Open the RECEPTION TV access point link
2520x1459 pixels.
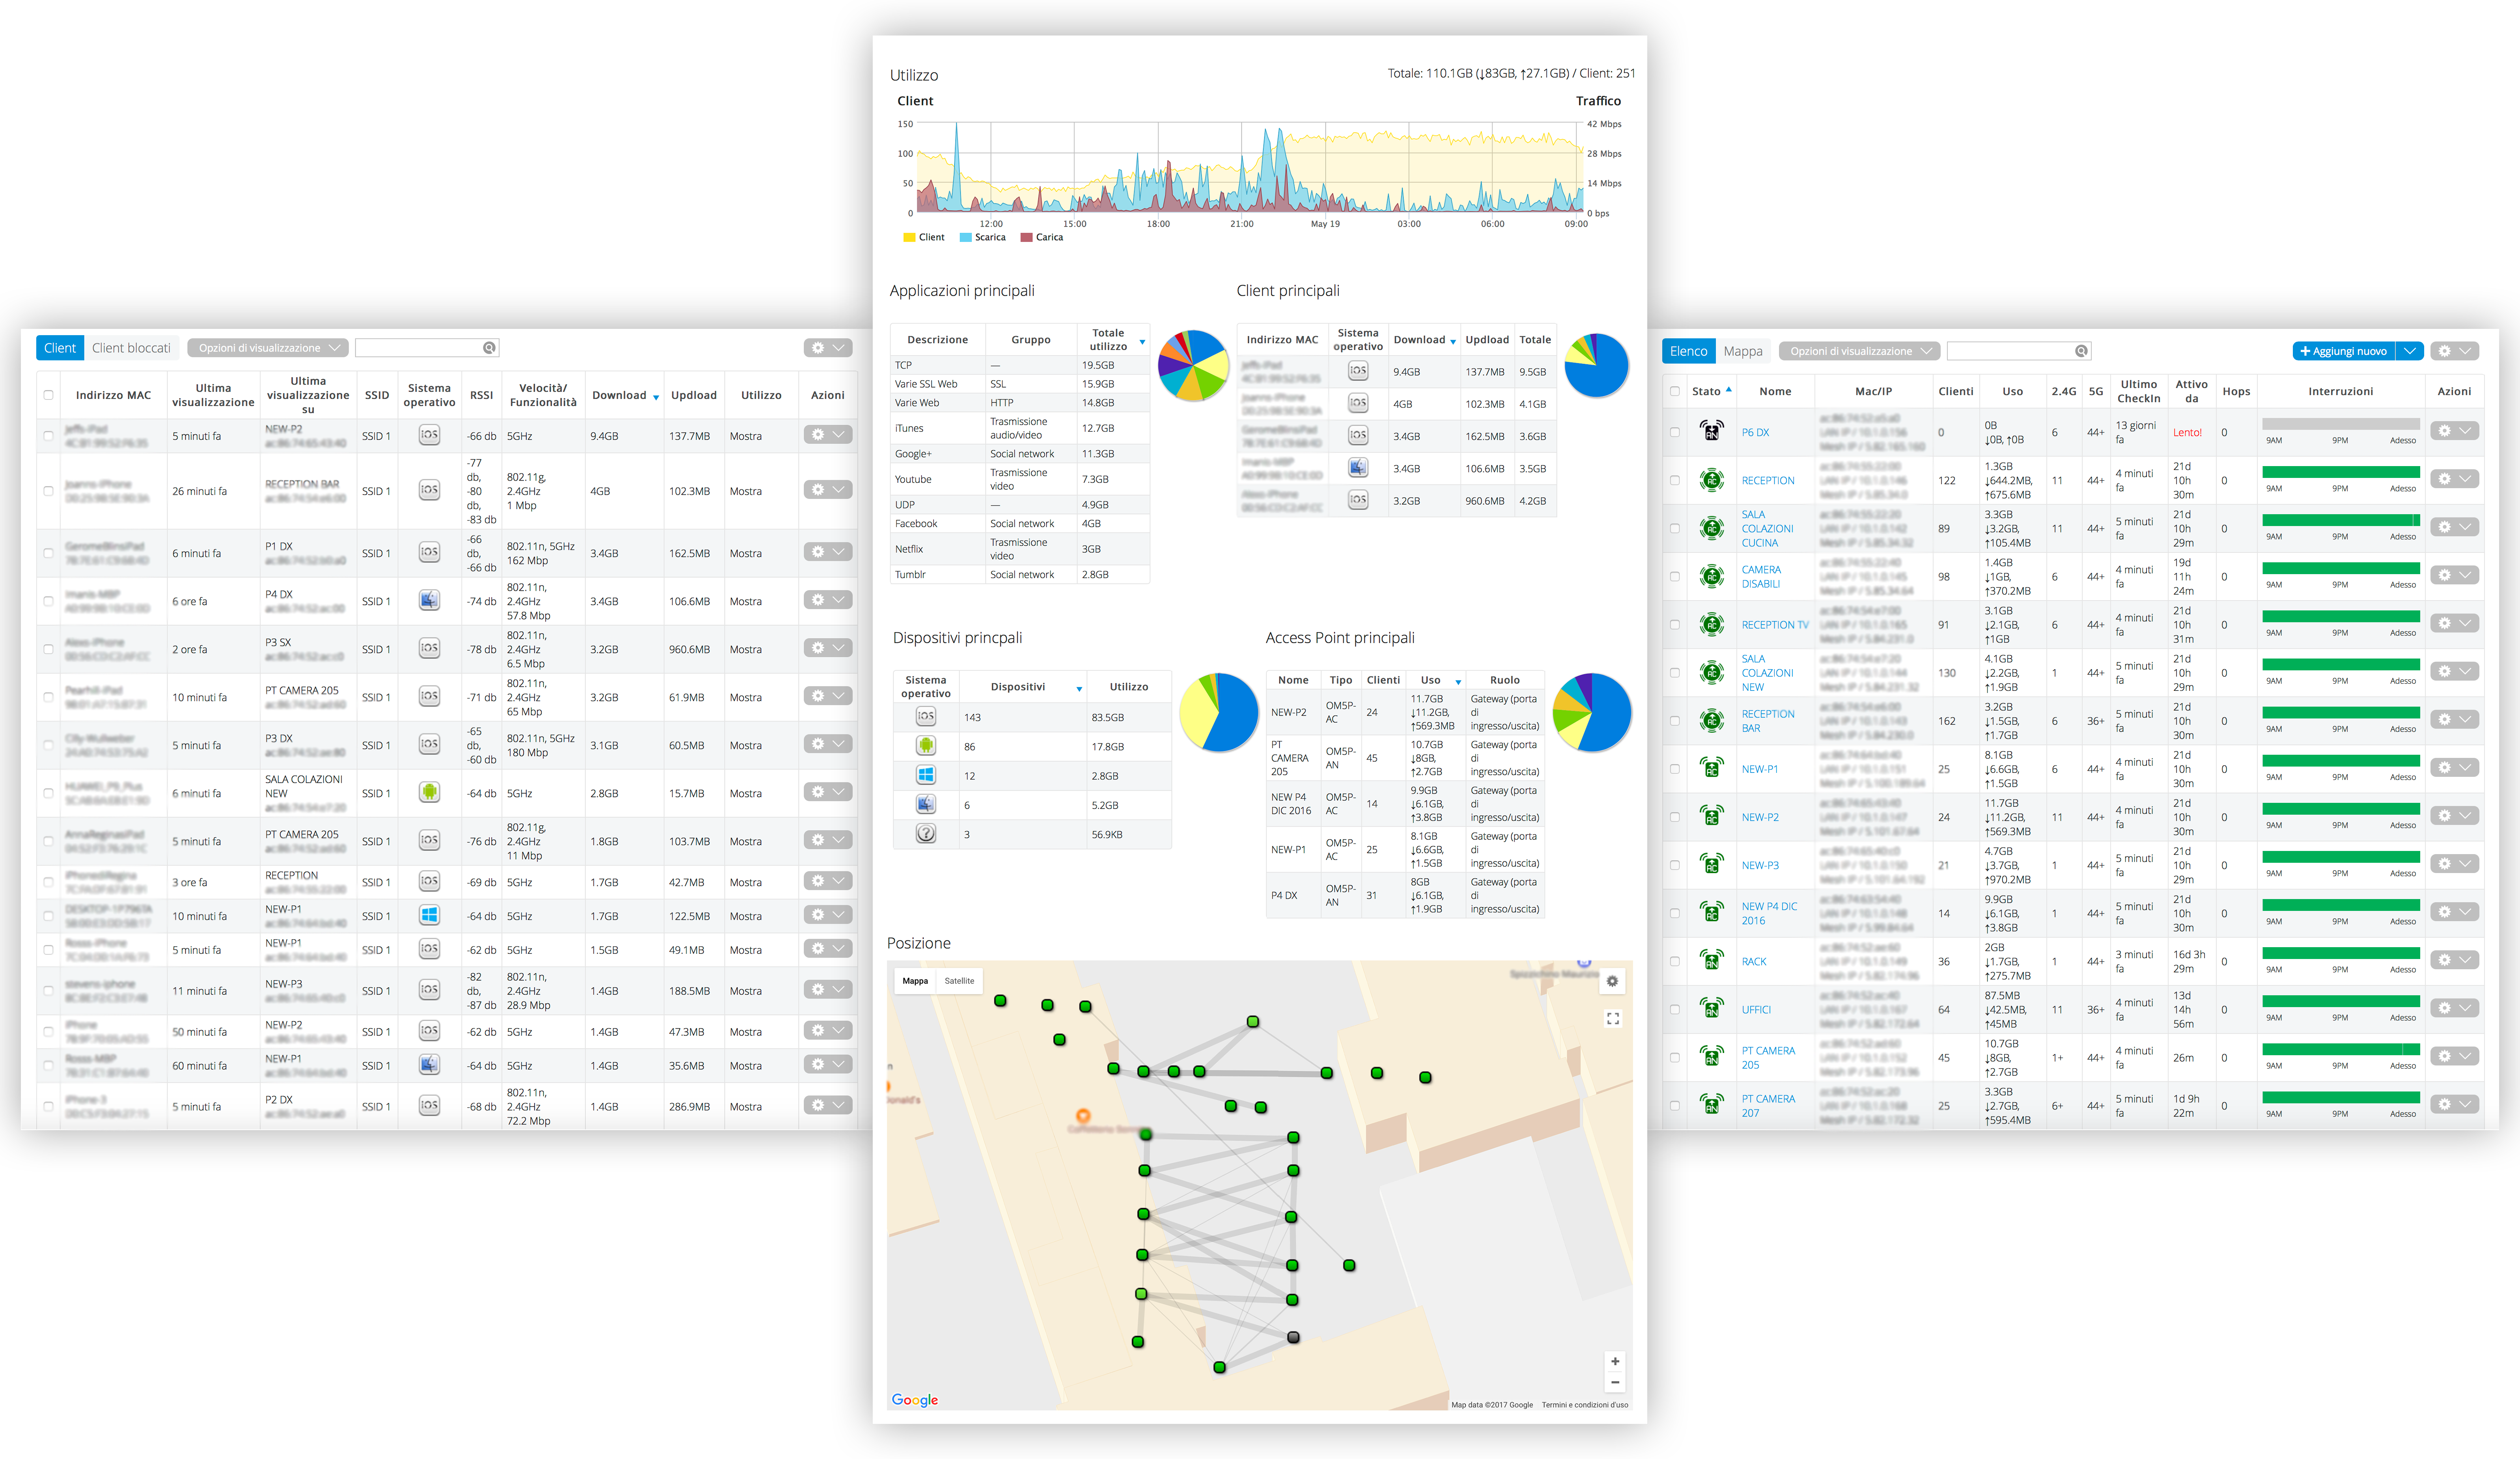point(1775,625)
